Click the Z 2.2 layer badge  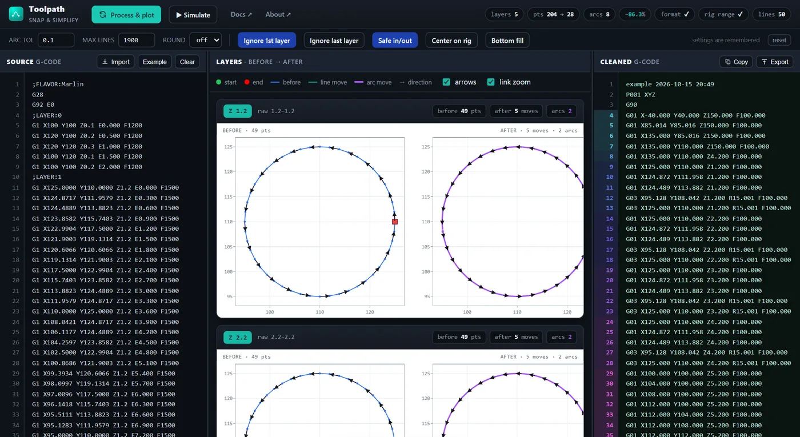click(238, 337)
